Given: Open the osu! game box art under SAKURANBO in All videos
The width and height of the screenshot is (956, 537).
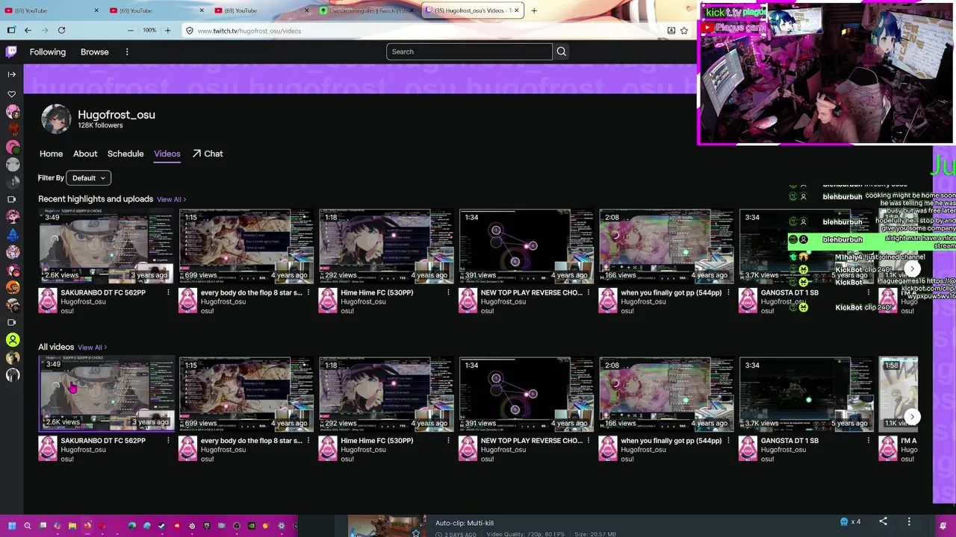Looking at the screenshot, I should (48, 449).
